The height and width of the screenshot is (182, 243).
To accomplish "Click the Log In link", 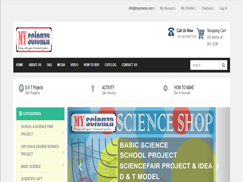I will tap(223, 8).
